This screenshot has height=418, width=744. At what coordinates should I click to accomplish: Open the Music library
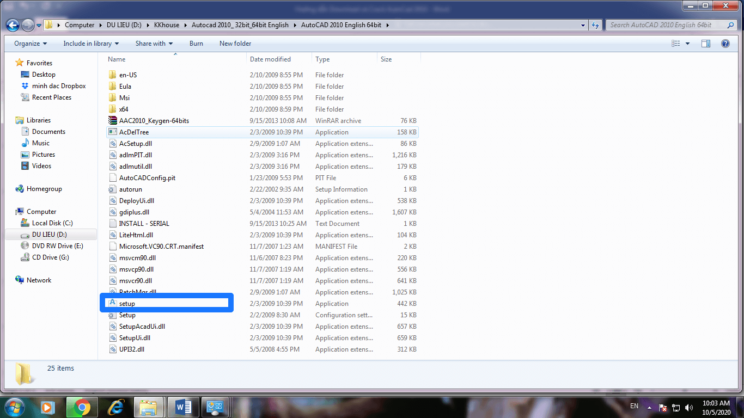(41, 143)
